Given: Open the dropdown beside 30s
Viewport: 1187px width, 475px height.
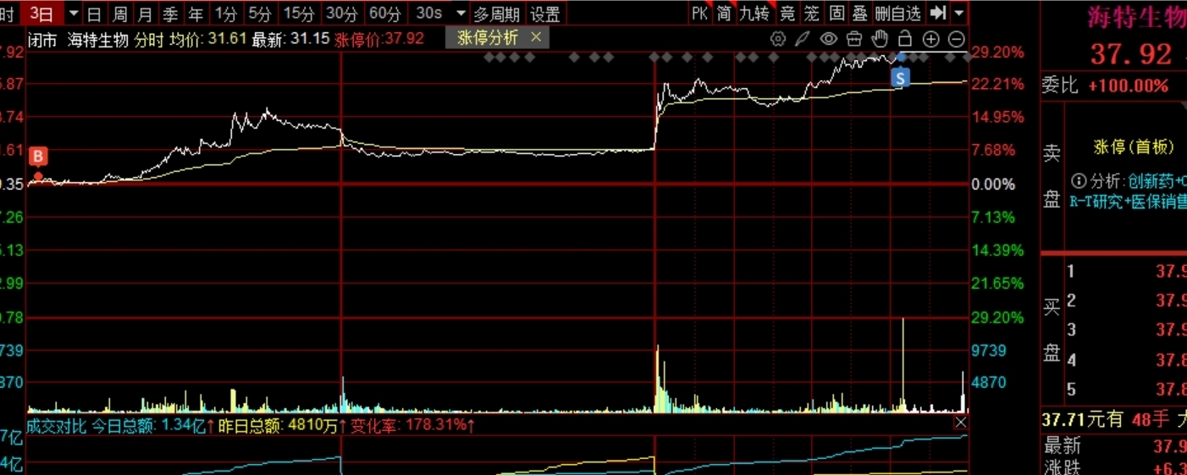Looking at the screenshot, I should pyautogui.click(x=460, y=14).
